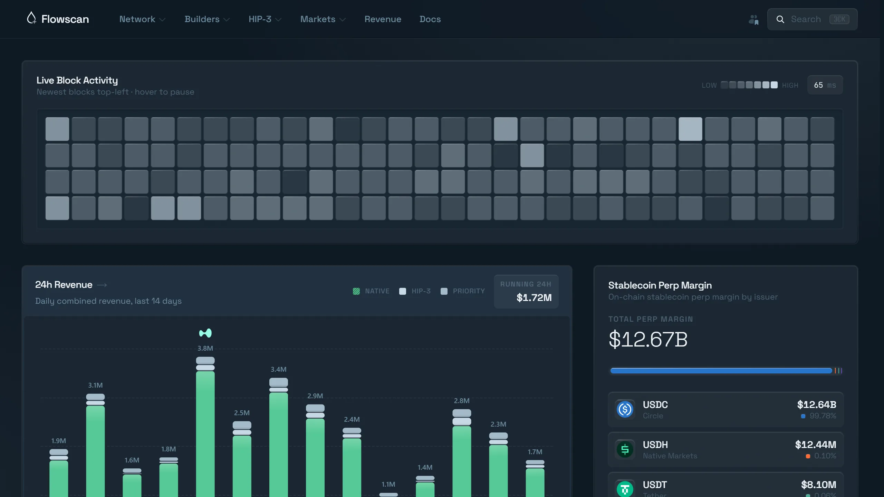Click the USDH Native Markets icon

[x=625, y=449]
